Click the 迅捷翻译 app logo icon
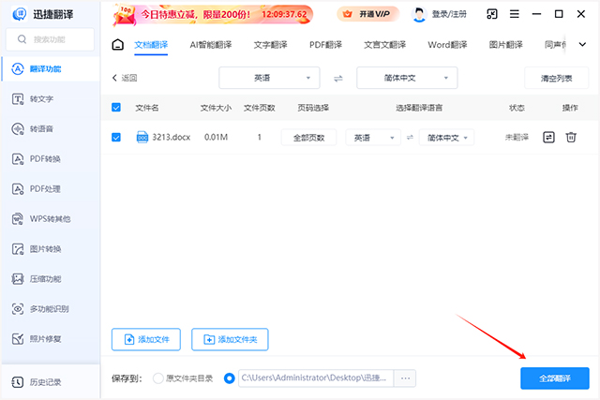Image resolution: width=600 pixels, height=400 pixels. click(x=20, y=14)
